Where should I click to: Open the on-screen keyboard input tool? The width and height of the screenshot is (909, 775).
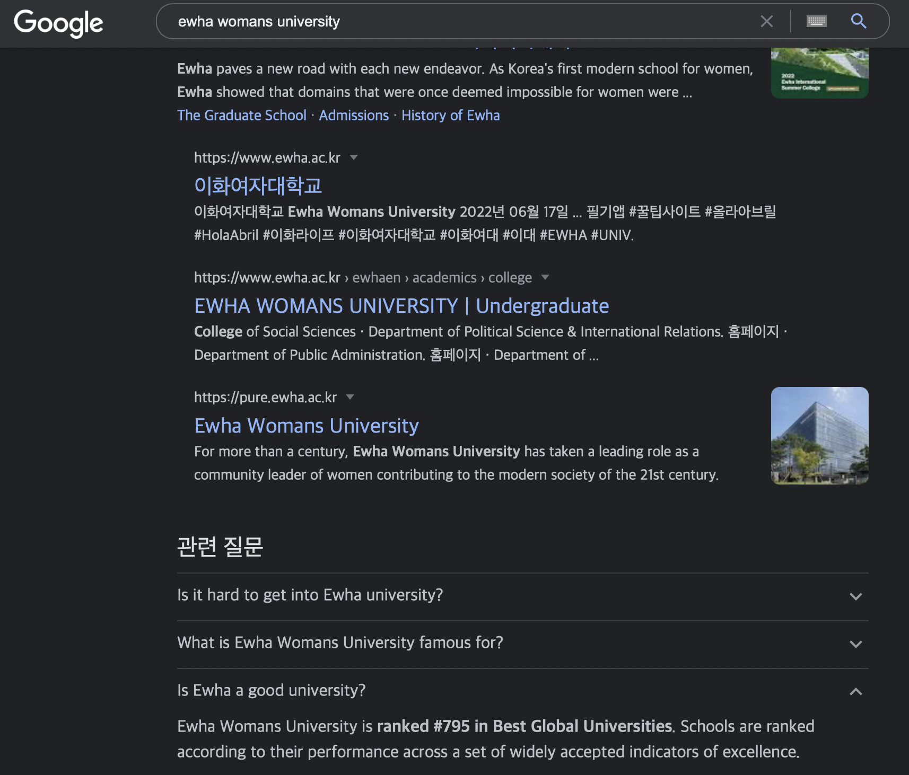point(816,21)
